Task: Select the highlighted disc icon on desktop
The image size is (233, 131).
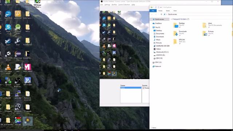Action: pos(28,121)
